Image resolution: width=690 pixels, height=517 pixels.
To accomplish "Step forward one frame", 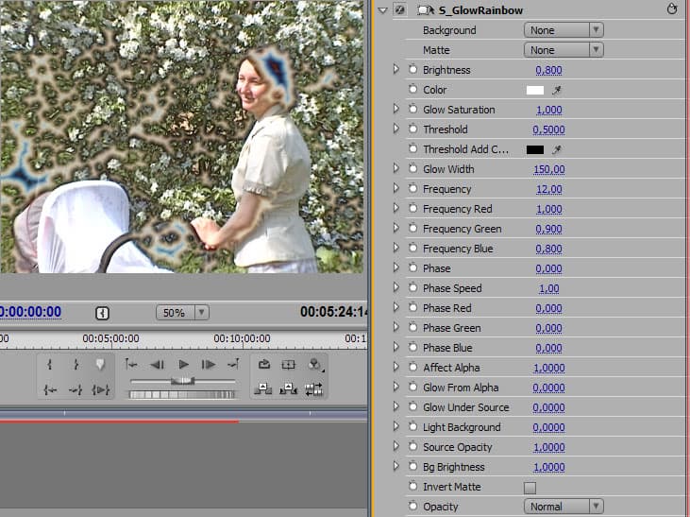I will click(x=209, y=365).
